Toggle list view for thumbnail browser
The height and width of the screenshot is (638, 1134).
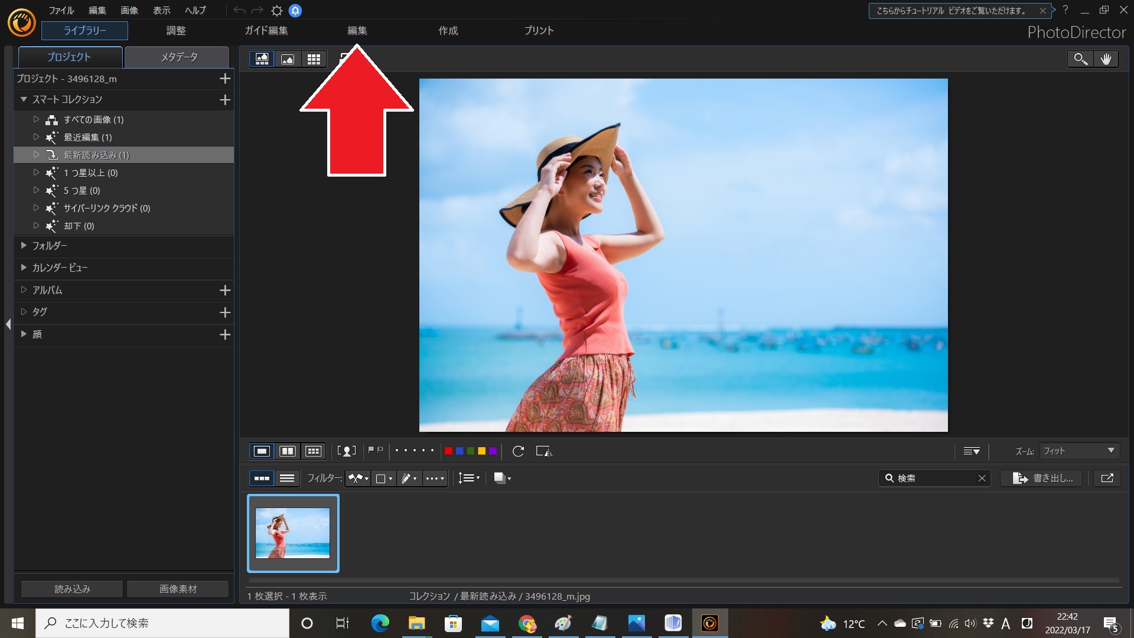[287, 478]
